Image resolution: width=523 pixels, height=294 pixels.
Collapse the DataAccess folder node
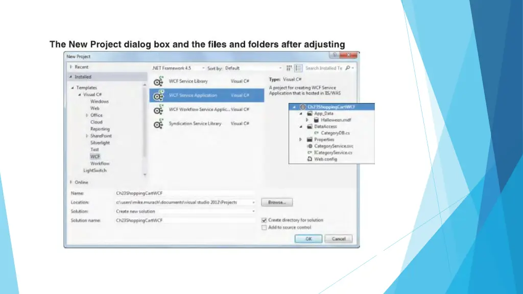point(301,127)
